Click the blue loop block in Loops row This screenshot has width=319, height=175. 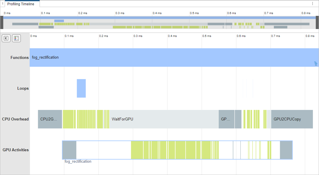point(81,88)
